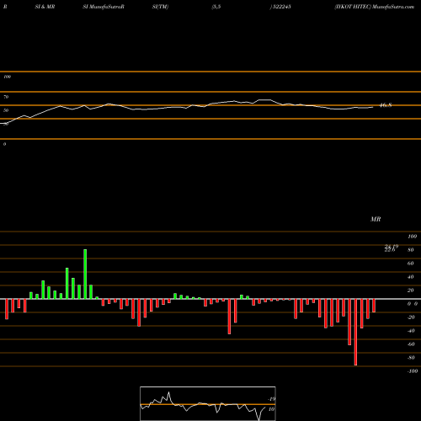Viewport: 421px width, 421px height.
Task: Click the MR axis label -60
Action: (x=411, y=344)
